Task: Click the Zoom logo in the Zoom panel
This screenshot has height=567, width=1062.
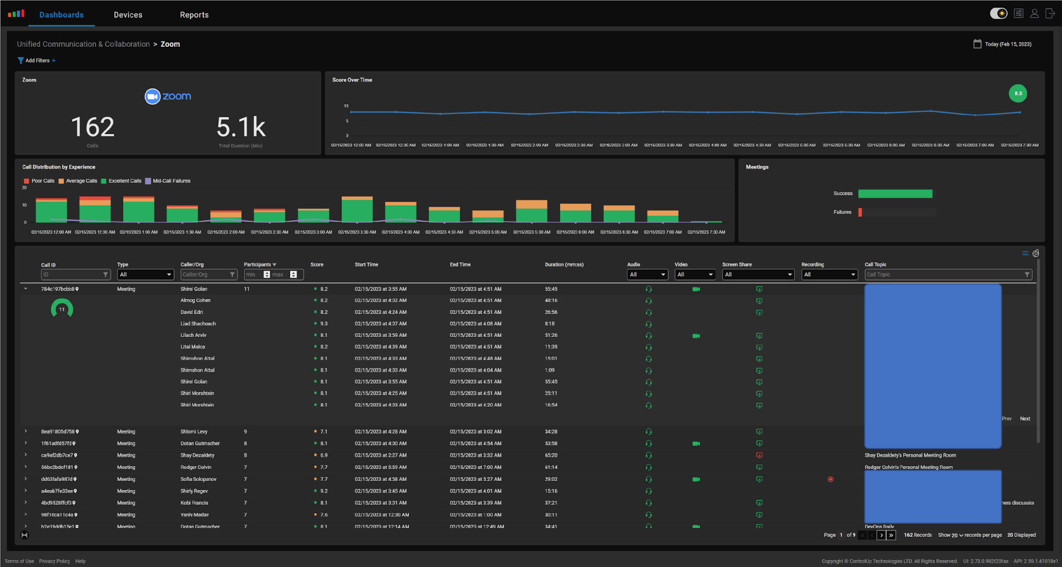Action: [168, 96]
